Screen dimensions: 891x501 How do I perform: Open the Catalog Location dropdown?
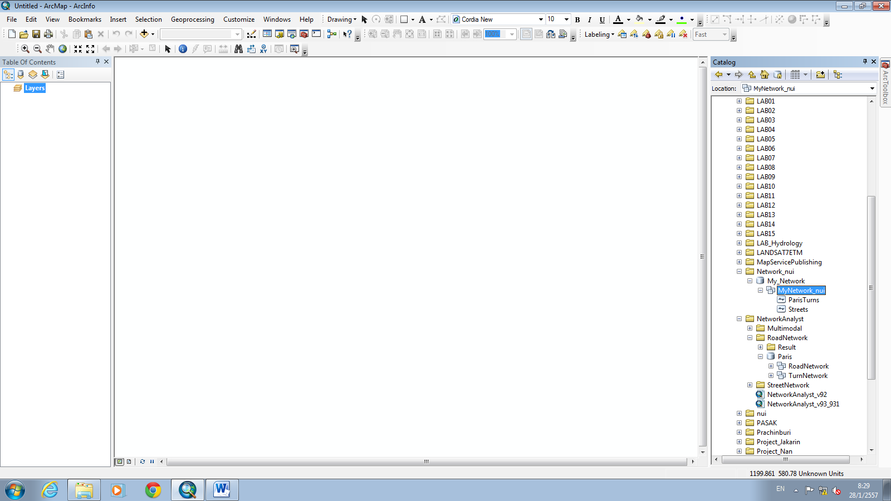tap(872, 89)
